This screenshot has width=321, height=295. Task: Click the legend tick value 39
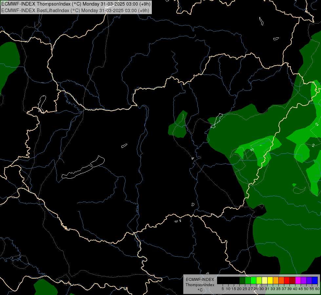[290, 289]
